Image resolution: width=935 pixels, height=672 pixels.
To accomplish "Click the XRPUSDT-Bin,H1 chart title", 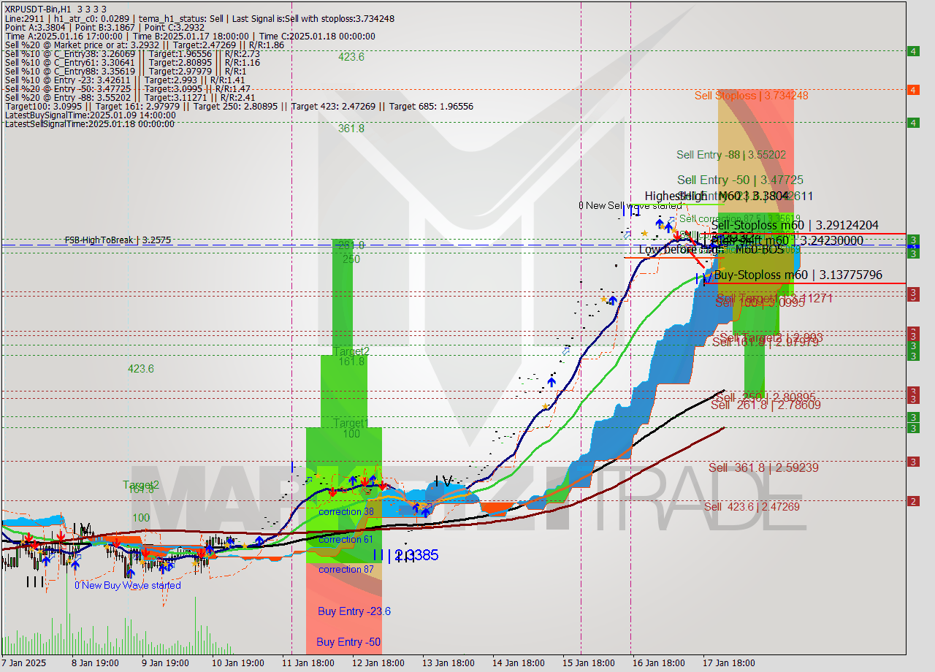I will [x=56, y=8].
